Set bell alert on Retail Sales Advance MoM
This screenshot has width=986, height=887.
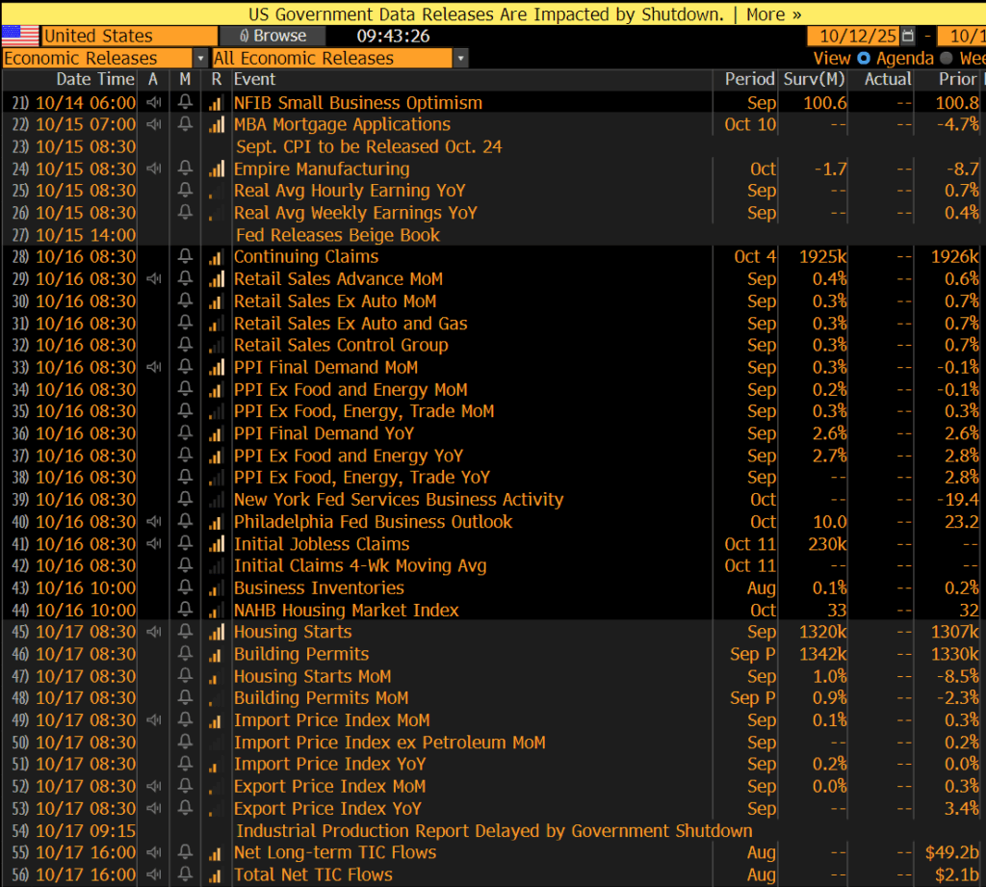point(185,279)
